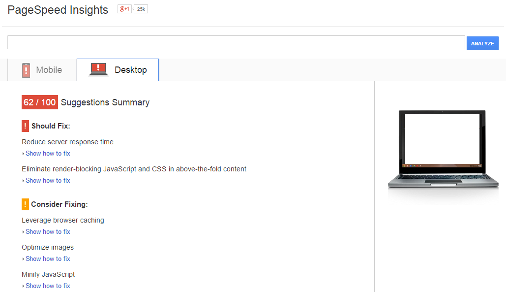The width and height of the screenshot is (506, 292).
Task: Open Show how to fix under Optimize images
Action: click(x=48, y=259)
